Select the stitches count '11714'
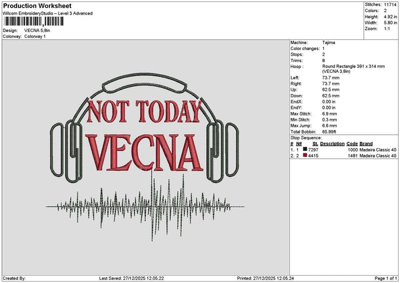Viewport: 400px width, 283px height. (x=390, y=5)
